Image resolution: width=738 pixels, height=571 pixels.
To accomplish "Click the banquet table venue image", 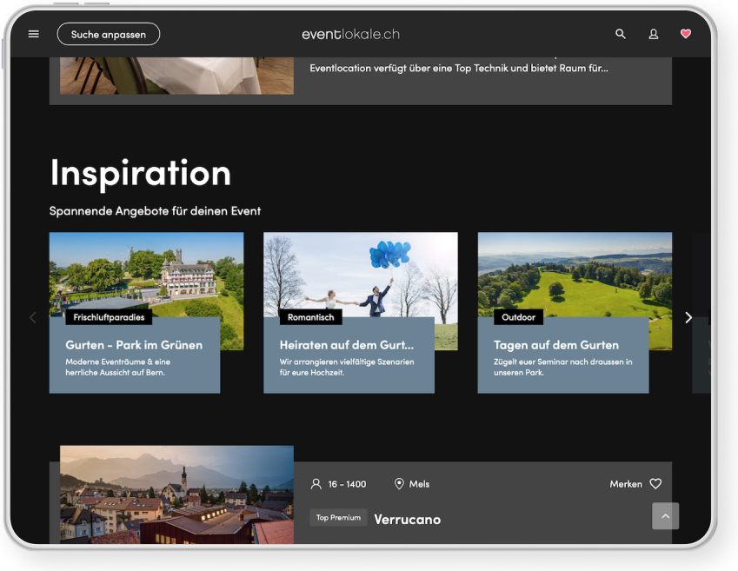I will [x=176, y=76].
